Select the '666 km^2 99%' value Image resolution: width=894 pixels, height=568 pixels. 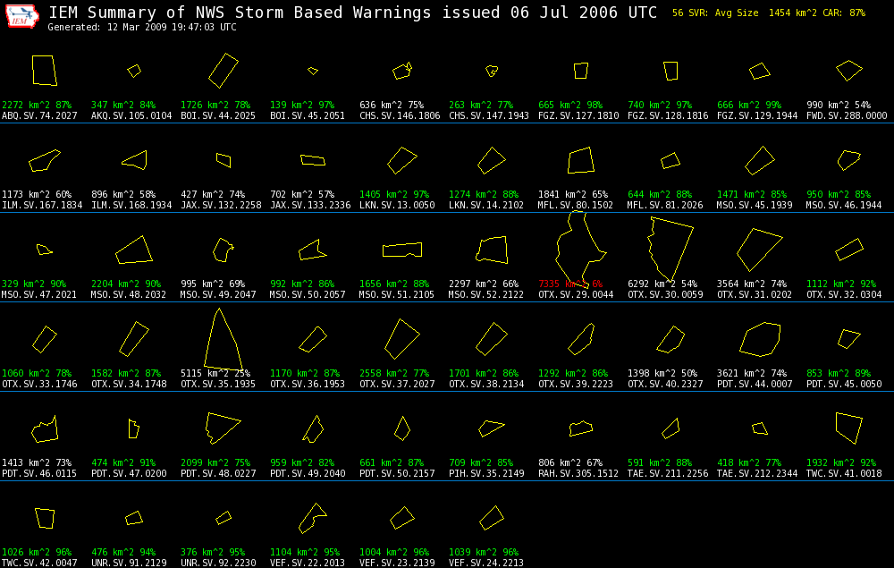click(x=749, y=105)
